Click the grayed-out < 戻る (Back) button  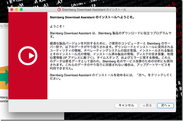(x=147, y=106)
